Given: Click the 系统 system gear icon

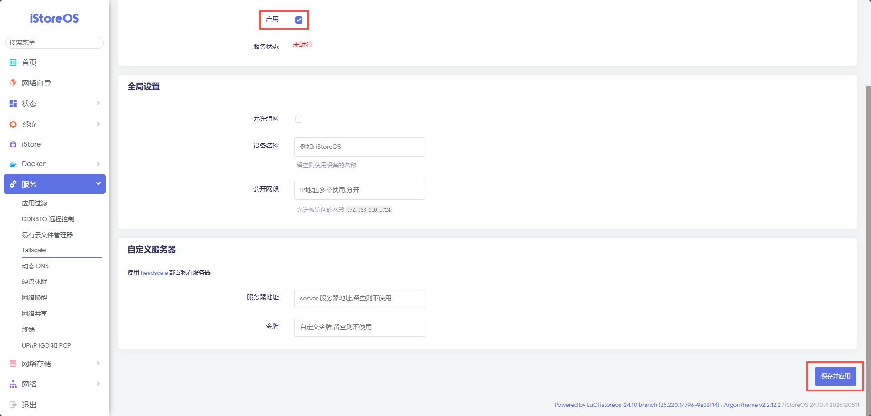Looking at the screenshot, I should [x=13, y=124].
